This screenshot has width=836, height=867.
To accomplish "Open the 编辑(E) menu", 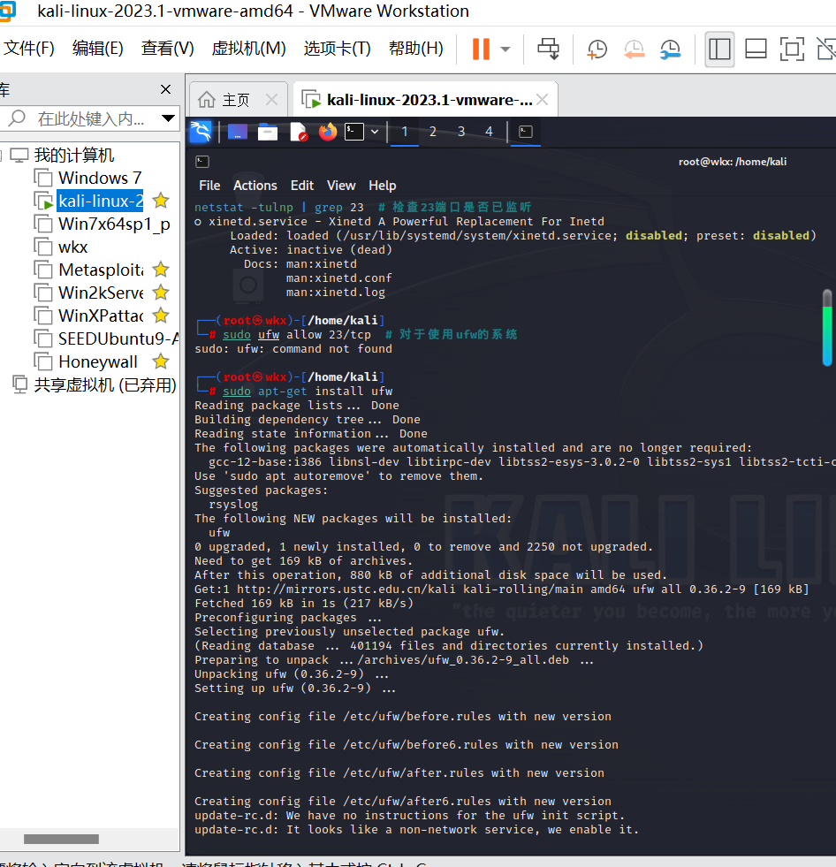I will pyautogui.click(x=97, y=49).
